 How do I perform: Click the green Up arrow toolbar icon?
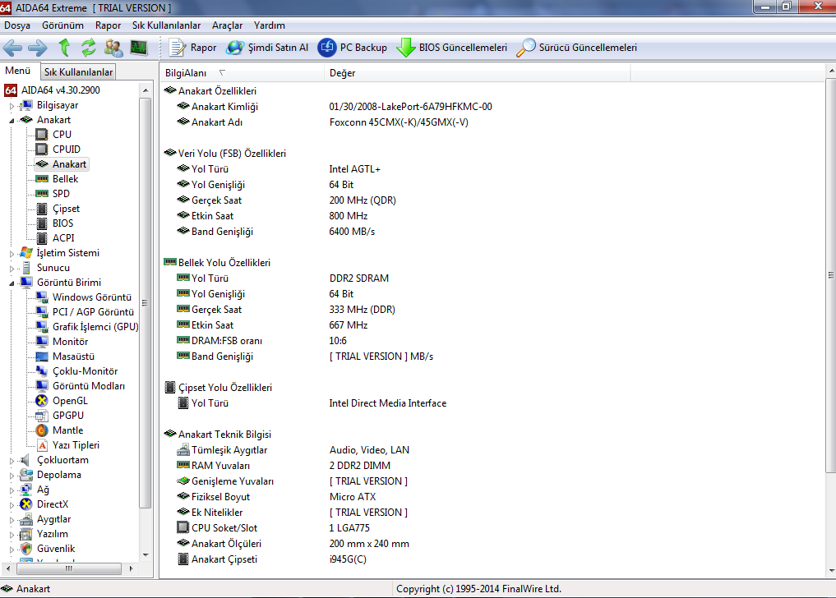64,48
